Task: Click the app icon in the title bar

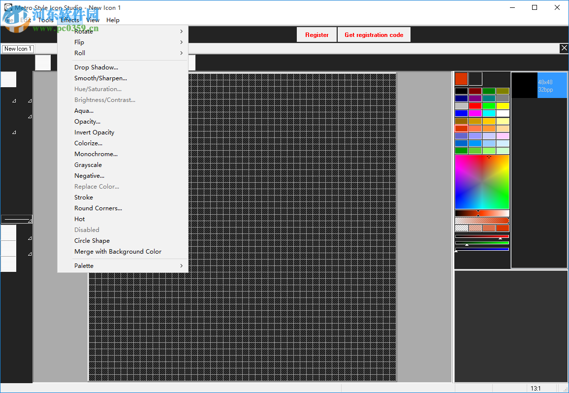Action: point(7,7)
